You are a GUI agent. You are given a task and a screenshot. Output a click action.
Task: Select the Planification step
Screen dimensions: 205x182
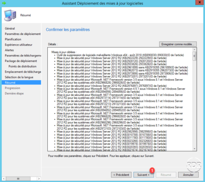(13, 39)
